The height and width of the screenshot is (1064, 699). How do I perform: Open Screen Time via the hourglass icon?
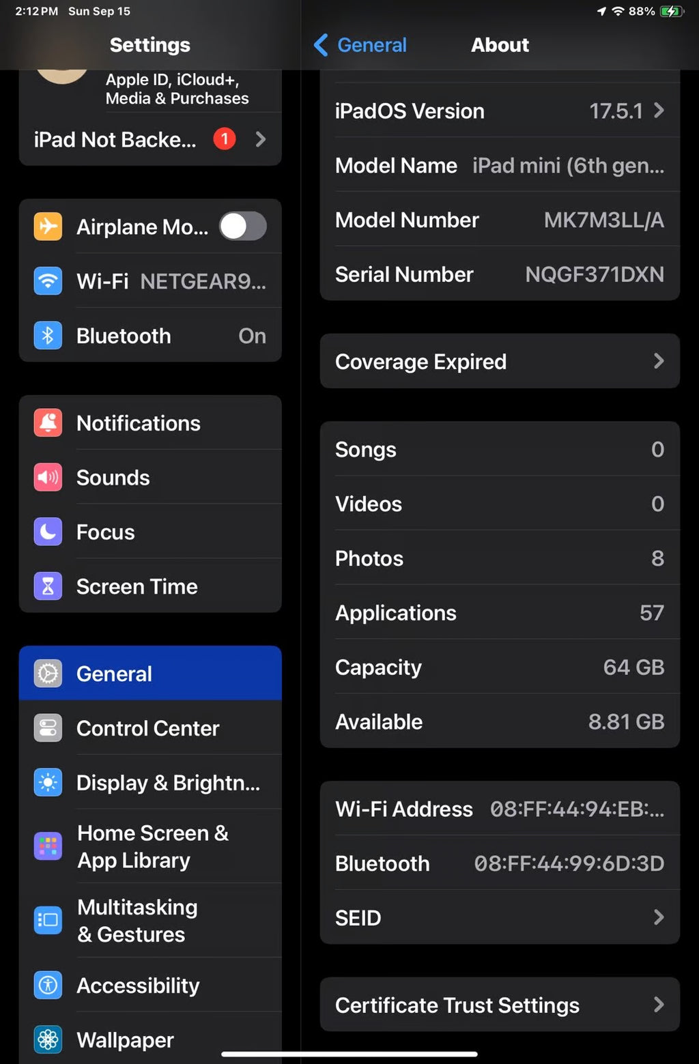(x=47, y=586)
